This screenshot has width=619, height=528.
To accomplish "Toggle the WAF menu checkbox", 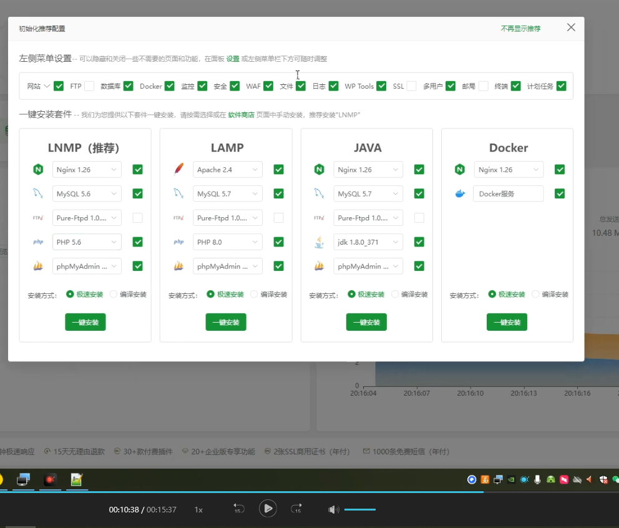I will [268, 86].
